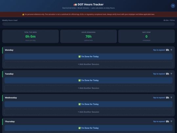The height and width of the screenshot is (133, 177).
Task: Click the Days Done 0 value
Action: (147, 36)
